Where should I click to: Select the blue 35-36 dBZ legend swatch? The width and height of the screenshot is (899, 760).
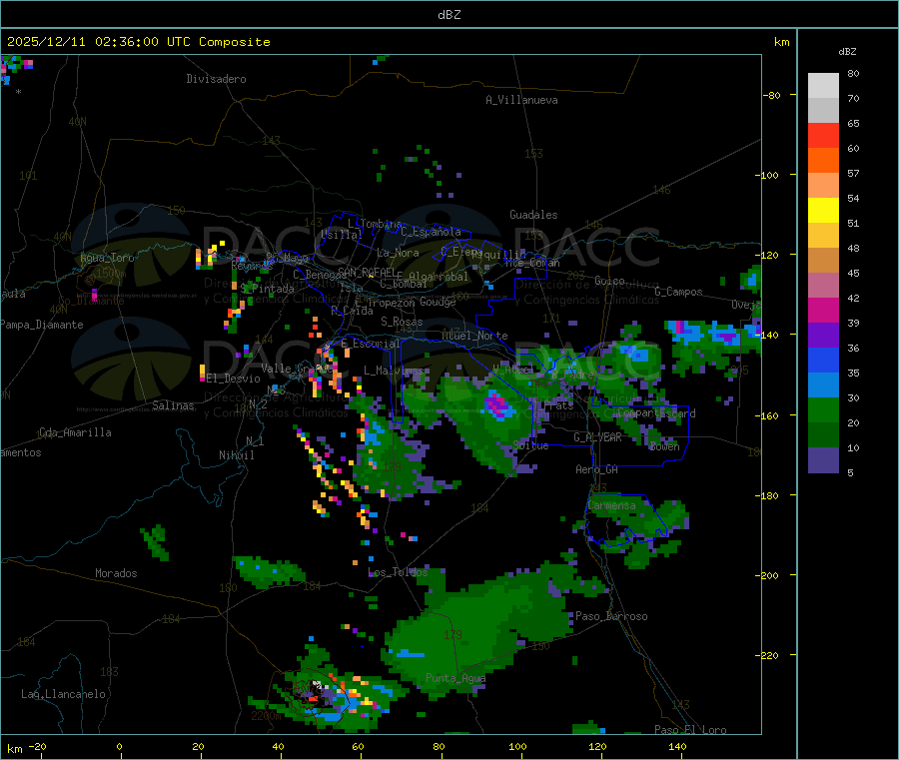click(x=823, y=360)
